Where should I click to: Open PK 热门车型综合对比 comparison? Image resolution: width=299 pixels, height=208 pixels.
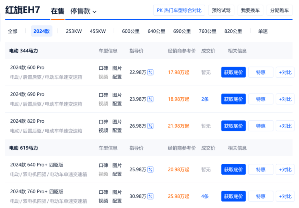click(x=179, y=10)
